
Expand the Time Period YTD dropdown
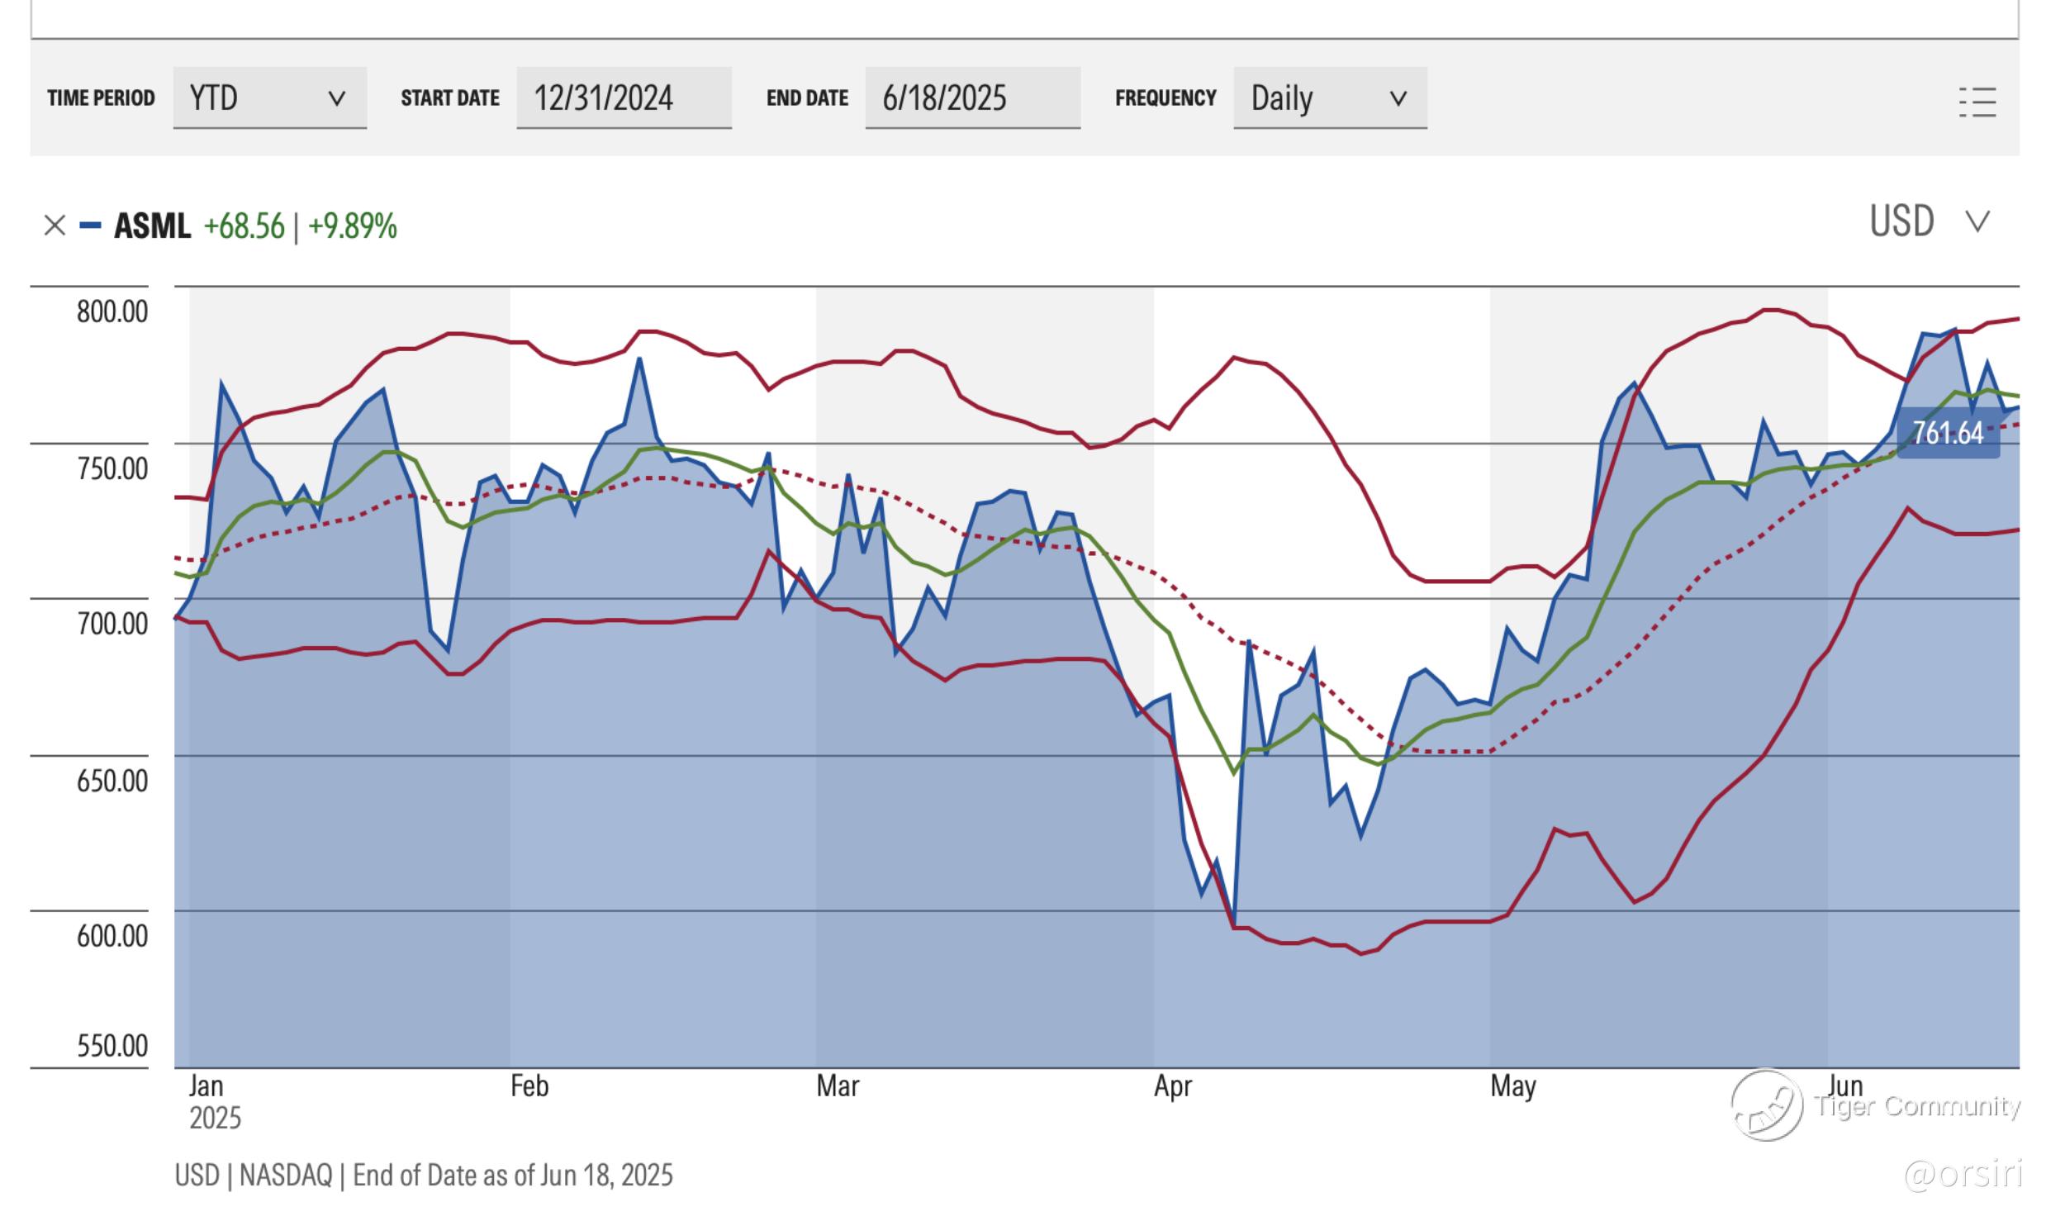click(x=269, y=98)
